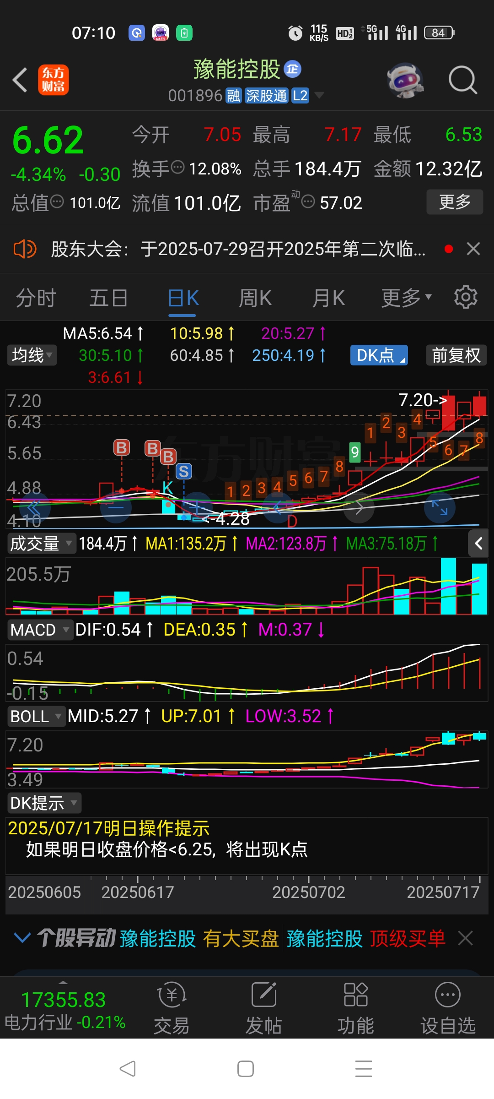Zoom in chart with plus button
This screenshot has width=494, height=1099.
pyautogui.click(x=197, y=507)
